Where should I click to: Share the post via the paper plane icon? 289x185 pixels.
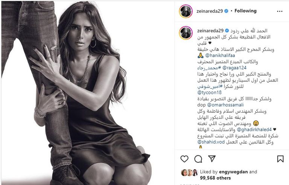click(212, 159)
